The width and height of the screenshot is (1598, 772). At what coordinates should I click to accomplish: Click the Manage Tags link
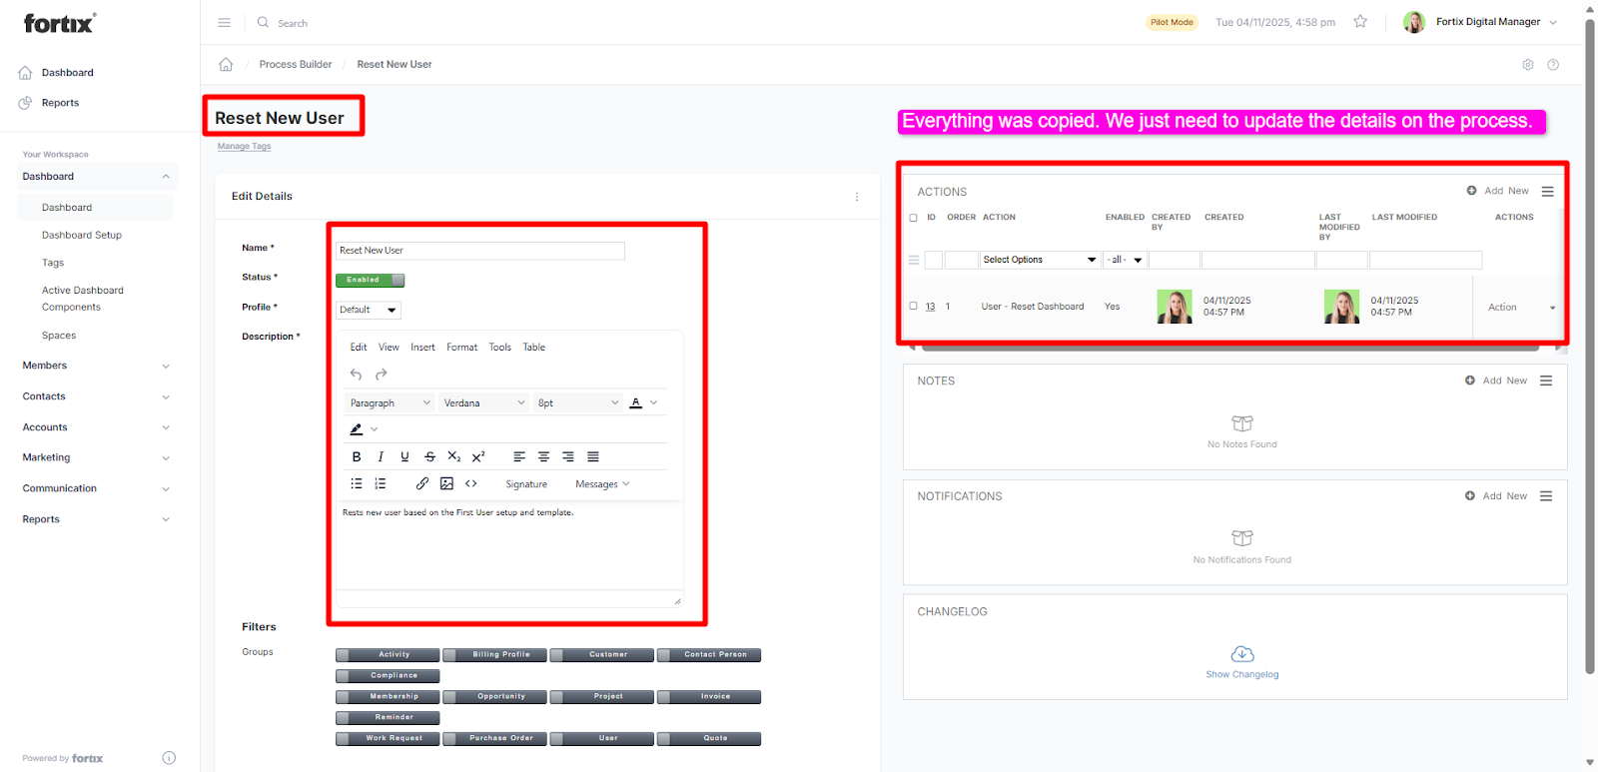click(244, 147)
